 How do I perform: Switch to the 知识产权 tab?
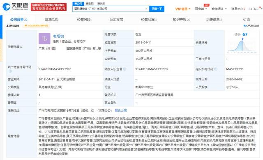(x=182, y=20)
